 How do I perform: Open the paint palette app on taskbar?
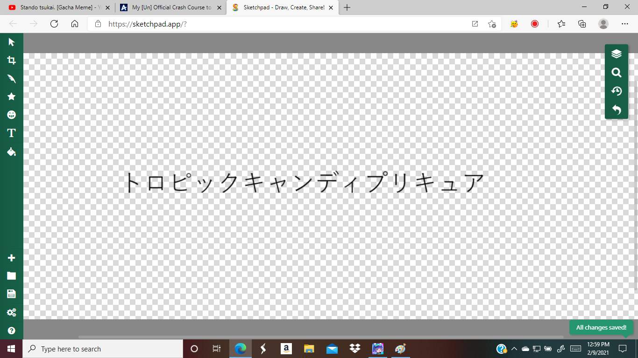point(400,349)
